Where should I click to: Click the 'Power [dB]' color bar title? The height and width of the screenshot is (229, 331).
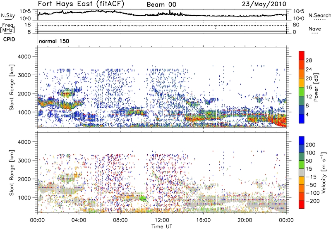(x=316, y=87)
